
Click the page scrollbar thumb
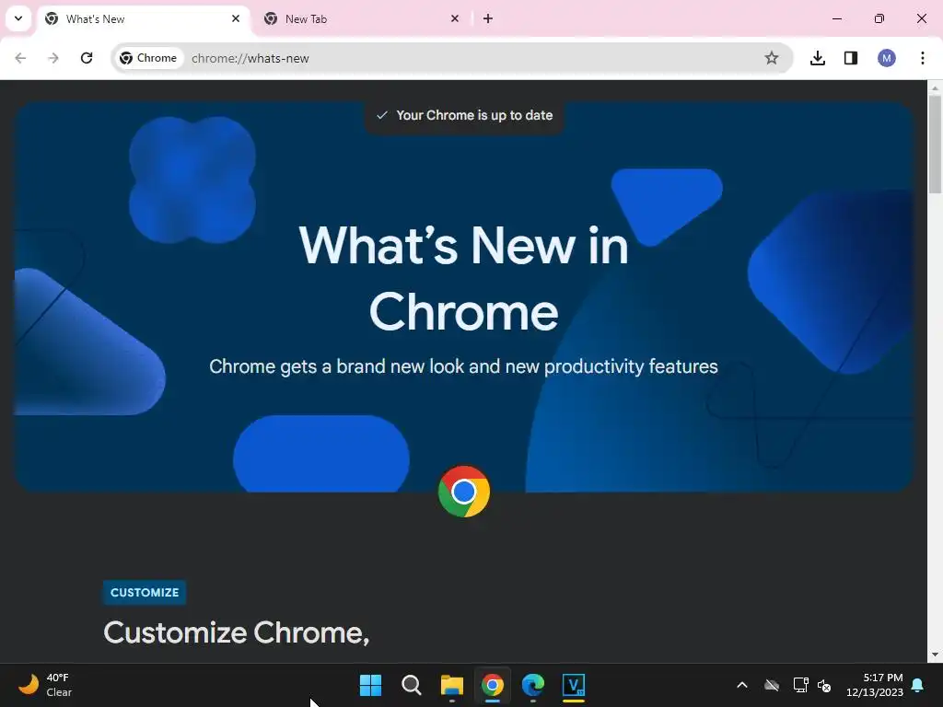coord(935,145)
